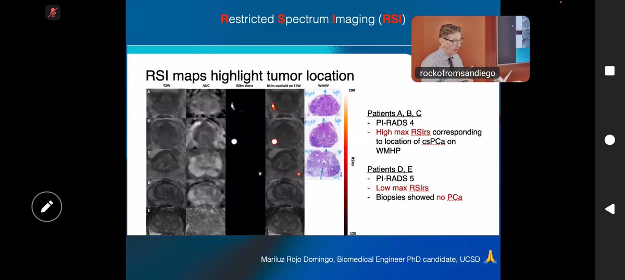Click the 'Low max RSIrs' red text
Image resolution: width=625 pixels, height=280 pixels.
[402, 188]
